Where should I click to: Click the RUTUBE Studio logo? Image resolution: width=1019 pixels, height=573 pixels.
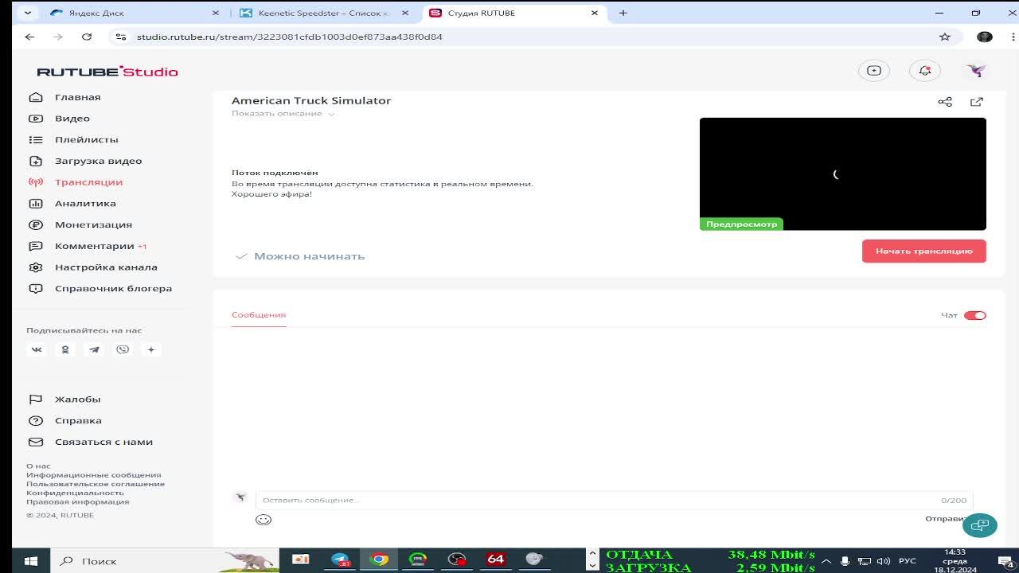coord(107,72)
